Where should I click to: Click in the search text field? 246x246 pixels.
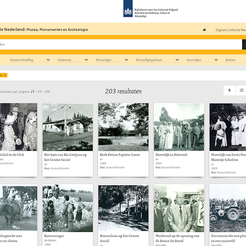click(x=121, y=44)
